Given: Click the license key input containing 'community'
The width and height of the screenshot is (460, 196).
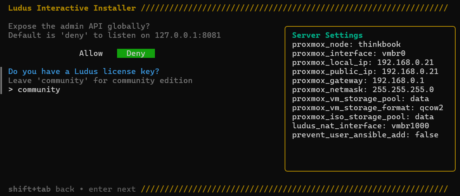Looking at the screenshot, I should tap(39, 90).
